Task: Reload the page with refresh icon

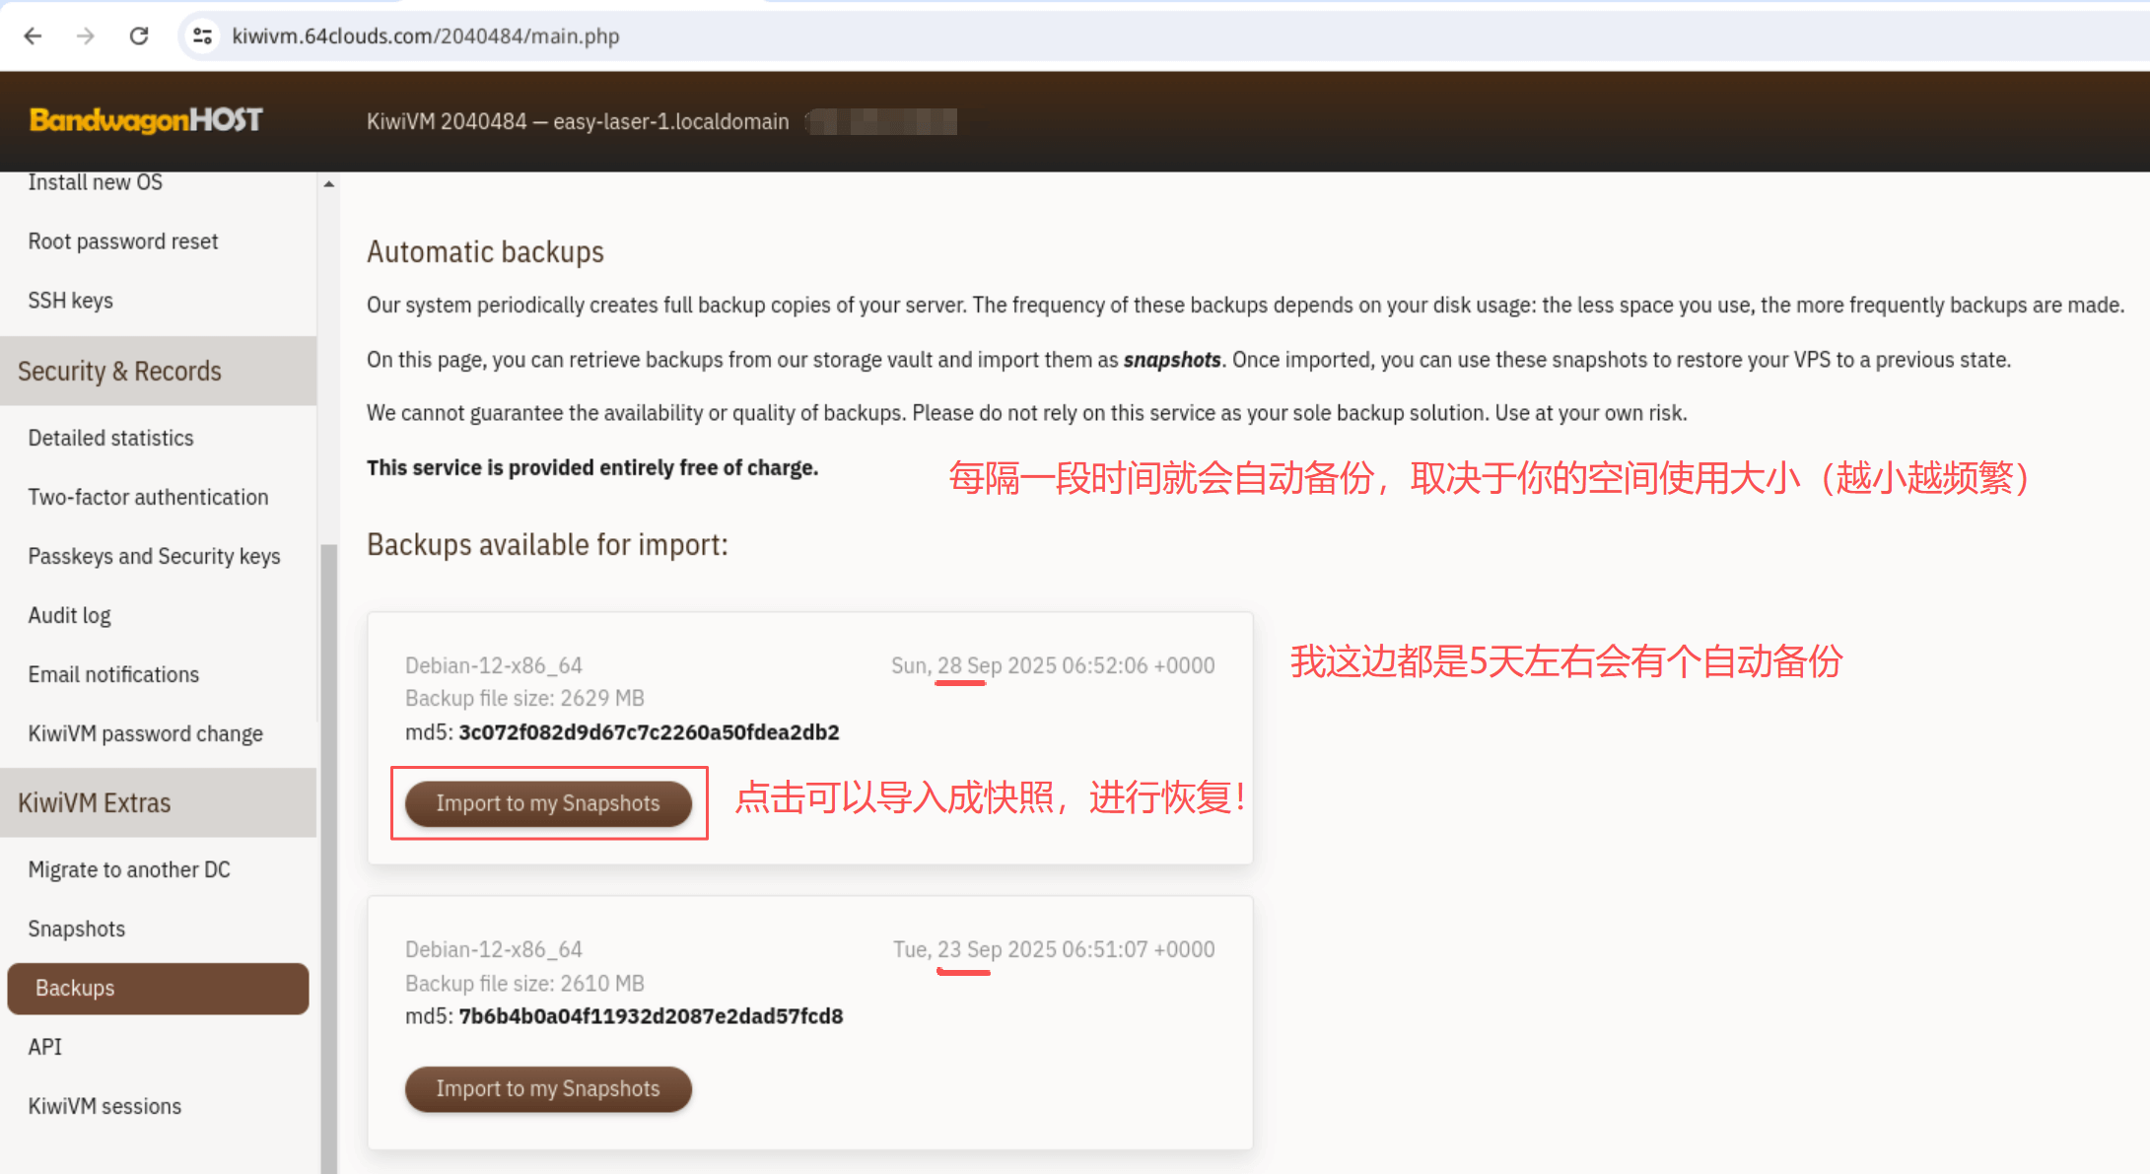Action: tap(139, 36)
